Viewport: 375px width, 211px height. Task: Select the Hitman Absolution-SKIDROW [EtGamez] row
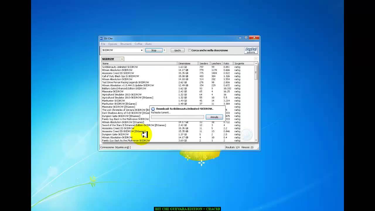178,122
